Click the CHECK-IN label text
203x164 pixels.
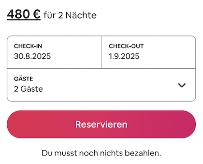[x=28, y=46]
